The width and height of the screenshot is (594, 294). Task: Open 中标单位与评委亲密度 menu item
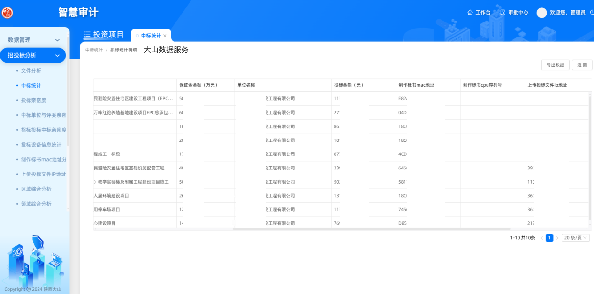[43, 115]
